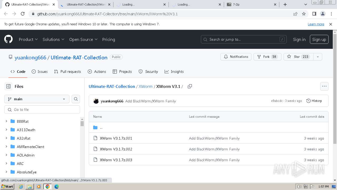Open yuankong666 owner link in repo title
The height and width of the screenshot is (190, 337).
pyautogui.click(x=31, y=58)
